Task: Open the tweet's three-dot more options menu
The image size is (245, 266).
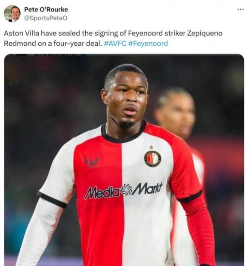Action: click(x=240, y=9)
